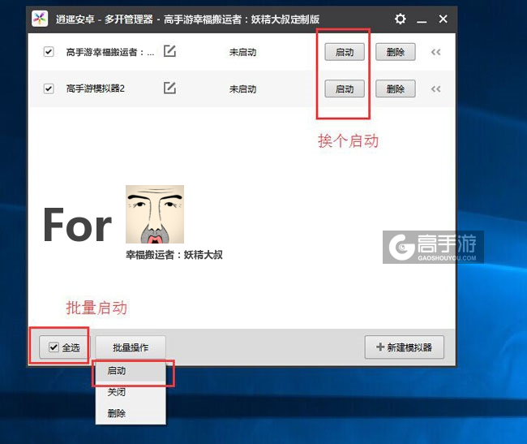This screenshot has width=527, height=444.
Task: Click the 妖精大叔 game face thumbnail
Action: coord(155,214)
